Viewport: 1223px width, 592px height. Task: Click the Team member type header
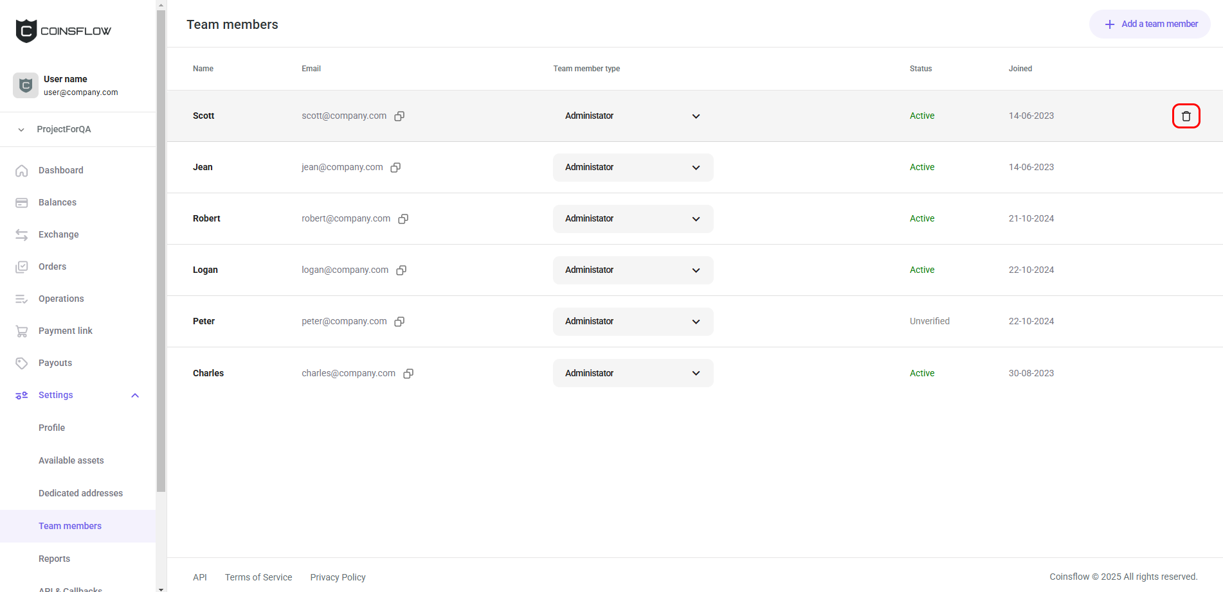(586, 69)
